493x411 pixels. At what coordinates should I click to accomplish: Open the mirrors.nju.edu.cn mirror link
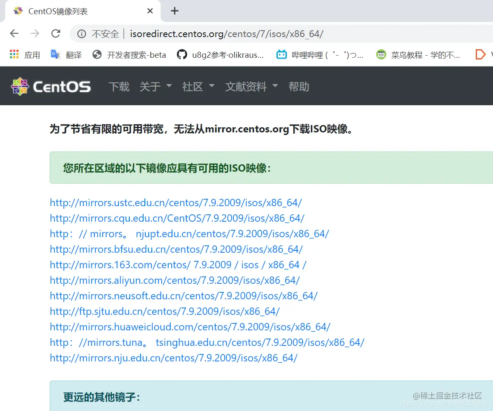(173, 358)
